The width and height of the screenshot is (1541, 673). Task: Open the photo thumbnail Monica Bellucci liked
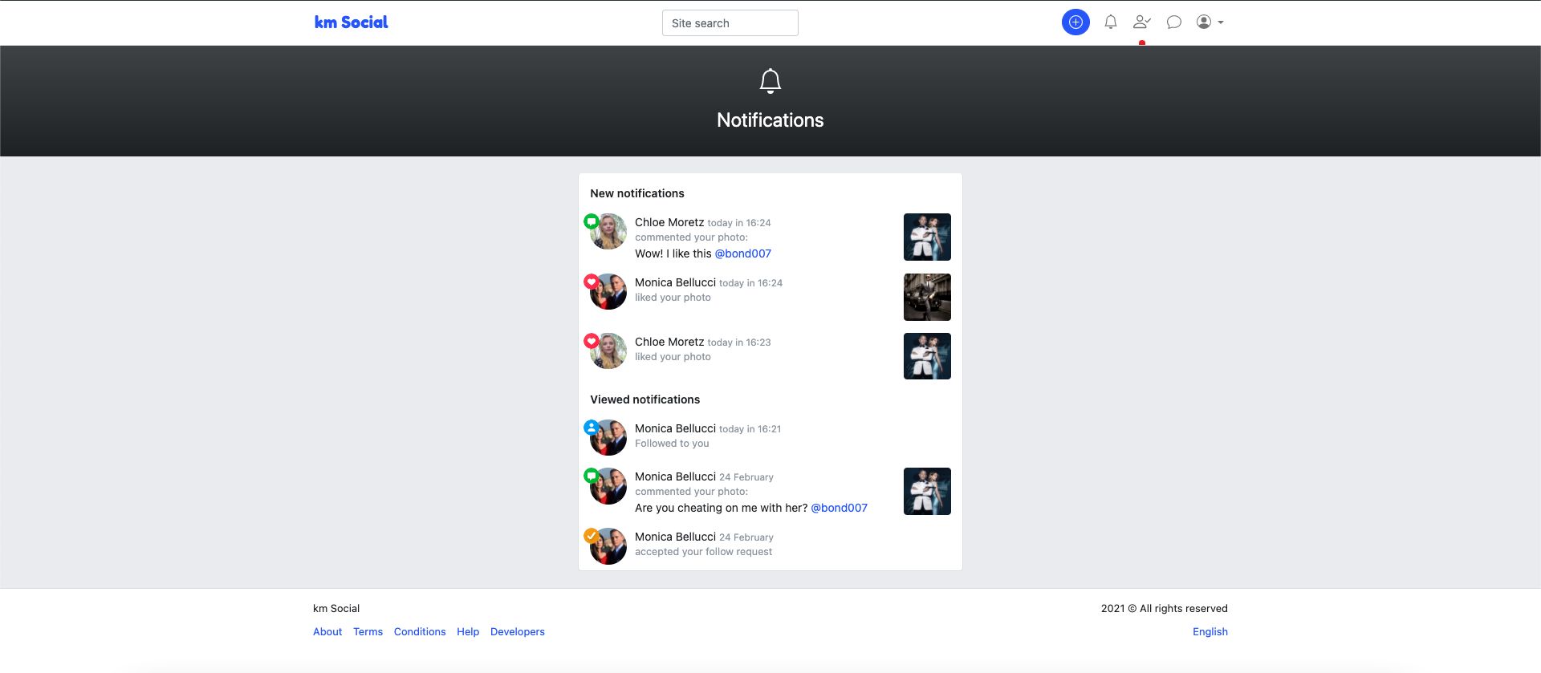pyautogui.click(x=927, y=297)
